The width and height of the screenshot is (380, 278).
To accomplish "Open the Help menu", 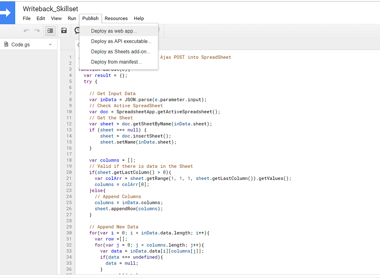I will click(139, 19).
